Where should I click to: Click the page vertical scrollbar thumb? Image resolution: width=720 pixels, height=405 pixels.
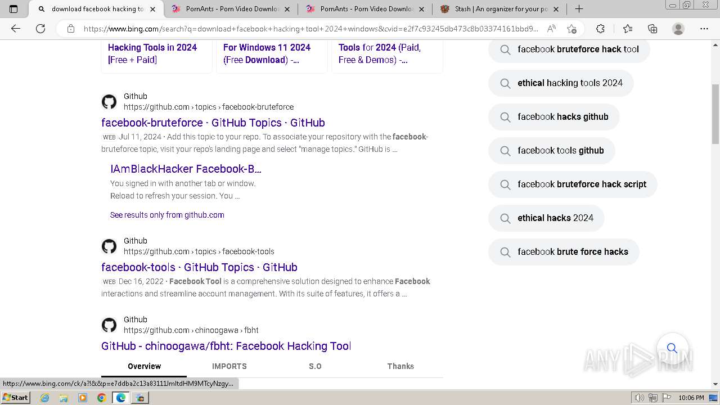coord(715,114)
